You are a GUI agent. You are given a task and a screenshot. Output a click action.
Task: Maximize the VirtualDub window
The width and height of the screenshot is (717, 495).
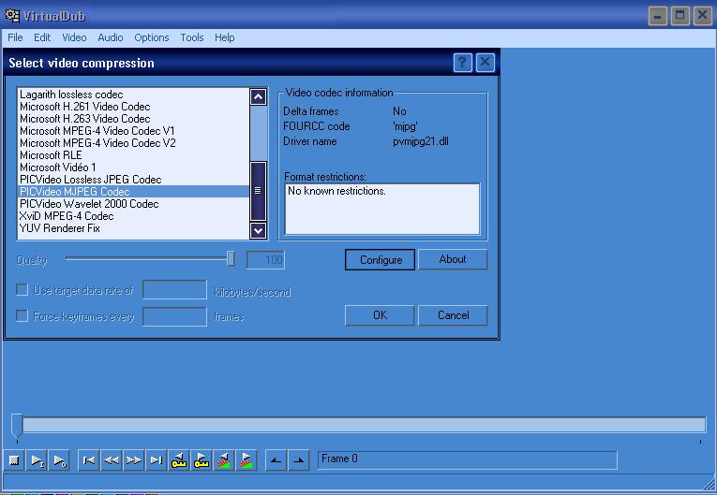coord(680,17)
